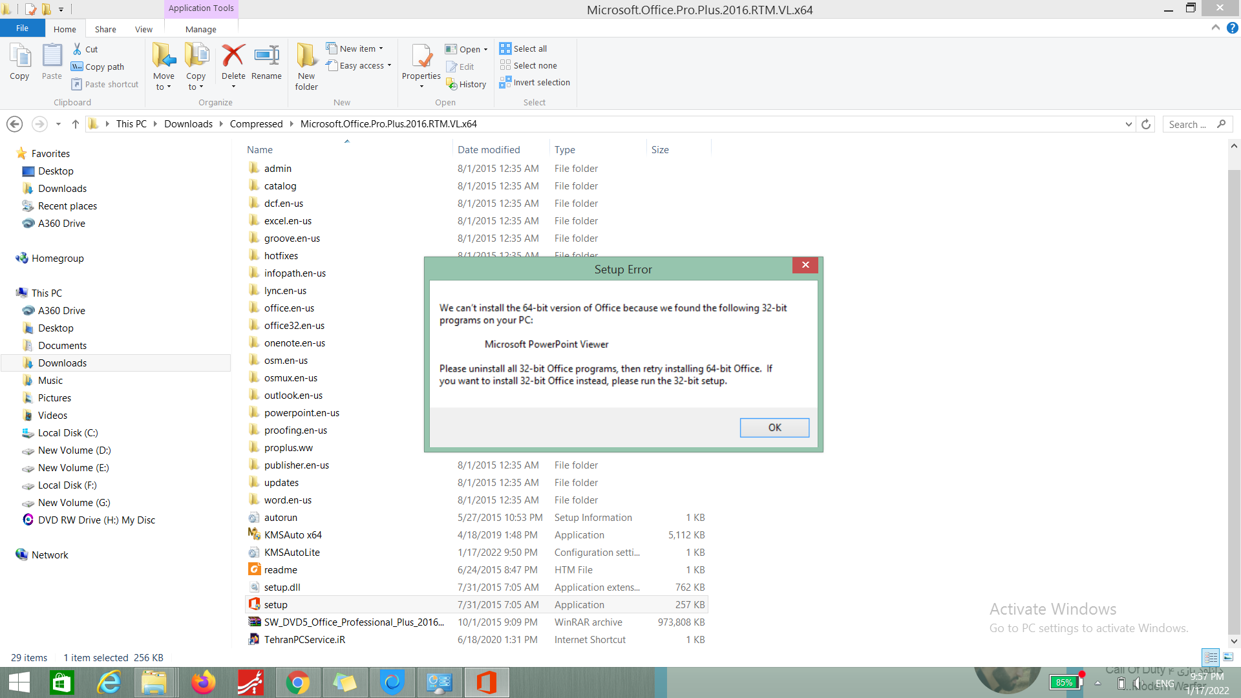The height and width of the screenshot is (698, 1241).
Task: Open Properties from the ribbon
Action: click(x=421, y=57)
